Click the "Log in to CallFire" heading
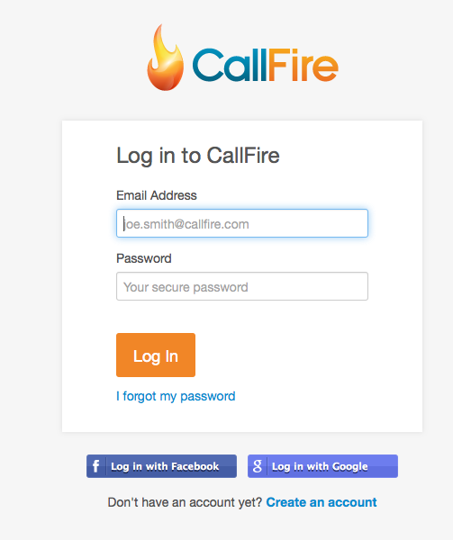 tap(198, 156)
